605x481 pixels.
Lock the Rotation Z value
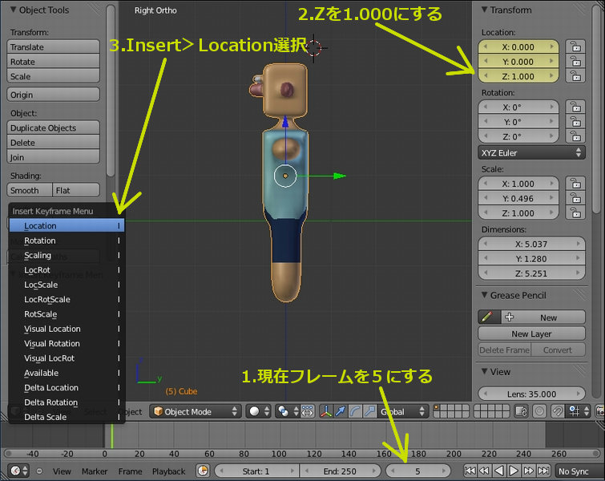pyautogui.click(x=575, y=136)
